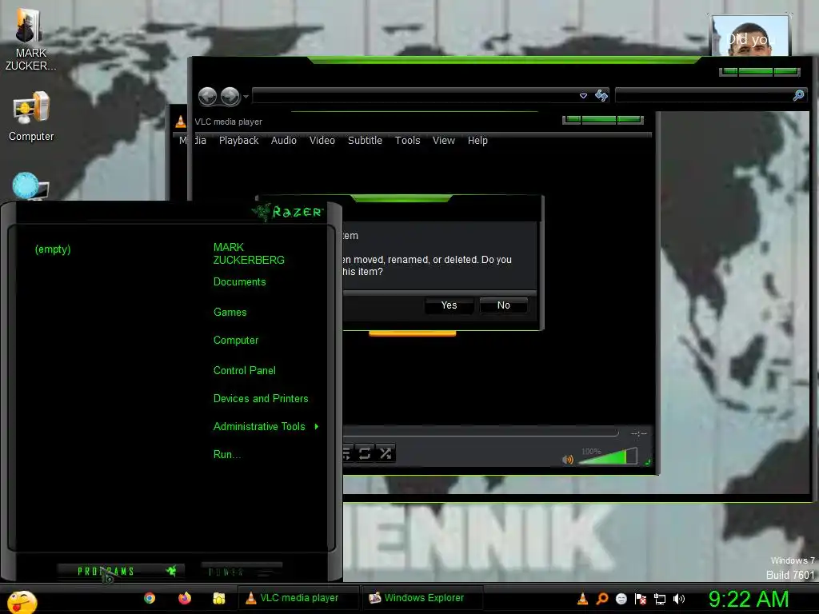This screenshot has height=614, width=819.
Task: Toggle VLC shuffle (random) button
Action: 386,453
